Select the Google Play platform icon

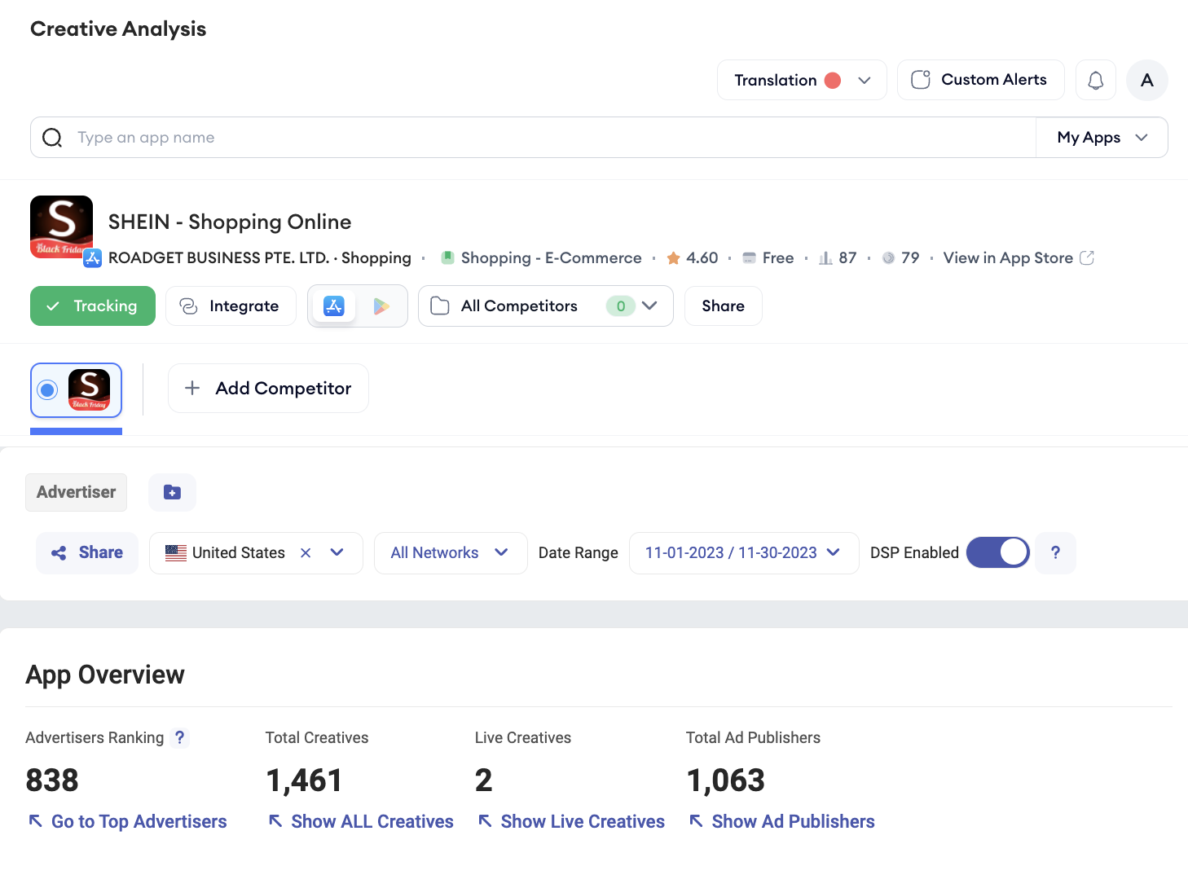coord(381,306)
